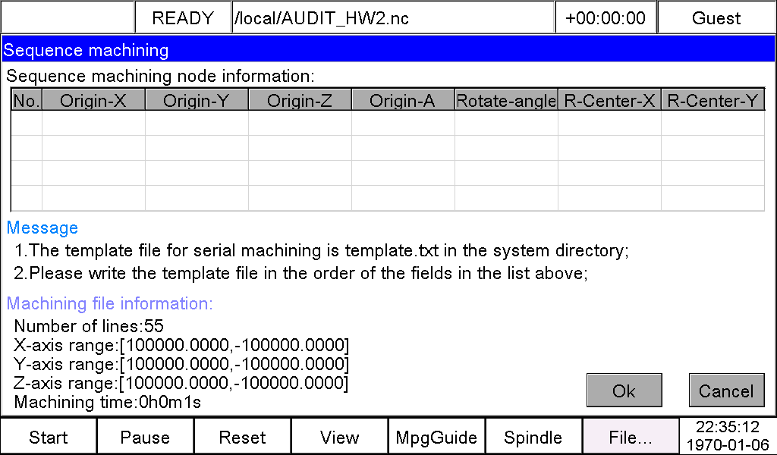
Task: Select the R-Center-Y column header
Action: coord(713,101)
